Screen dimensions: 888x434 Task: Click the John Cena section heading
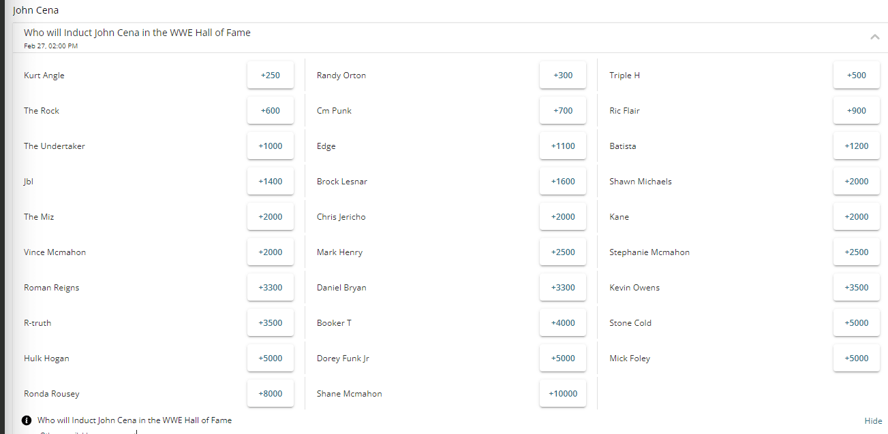pyautogui.click(x=35, y=10)
